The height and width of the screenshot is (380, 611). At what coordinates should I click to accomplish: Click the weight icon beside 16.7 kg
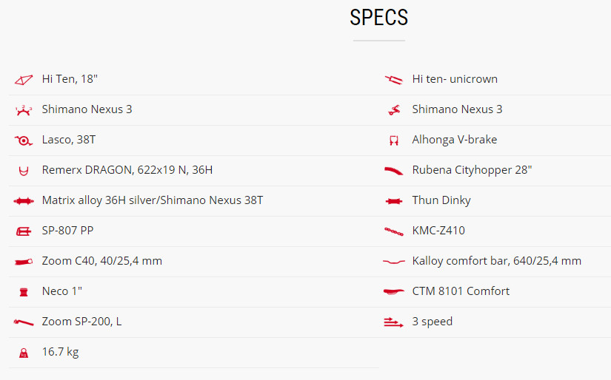pyautogui.click(x=24, y=353)
